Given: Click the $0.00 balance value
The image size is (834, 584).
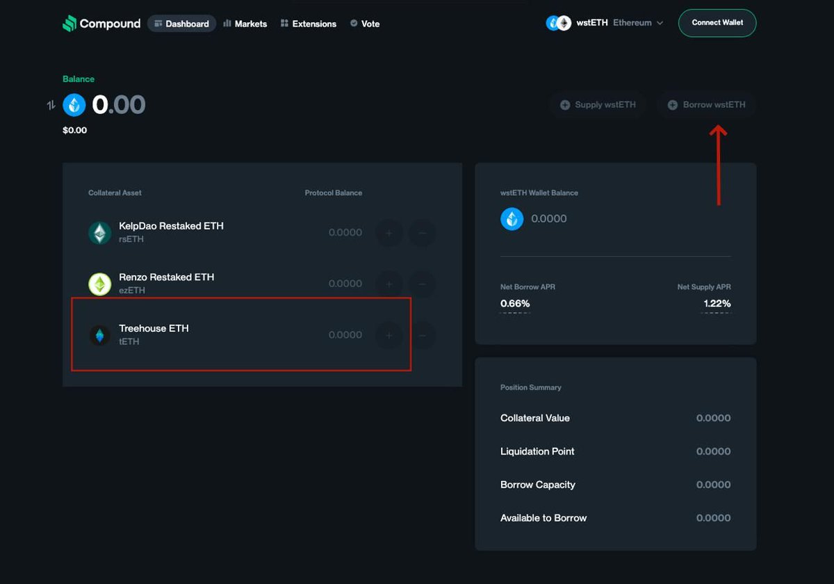Looking at the screenshot, I should [74, 130].
